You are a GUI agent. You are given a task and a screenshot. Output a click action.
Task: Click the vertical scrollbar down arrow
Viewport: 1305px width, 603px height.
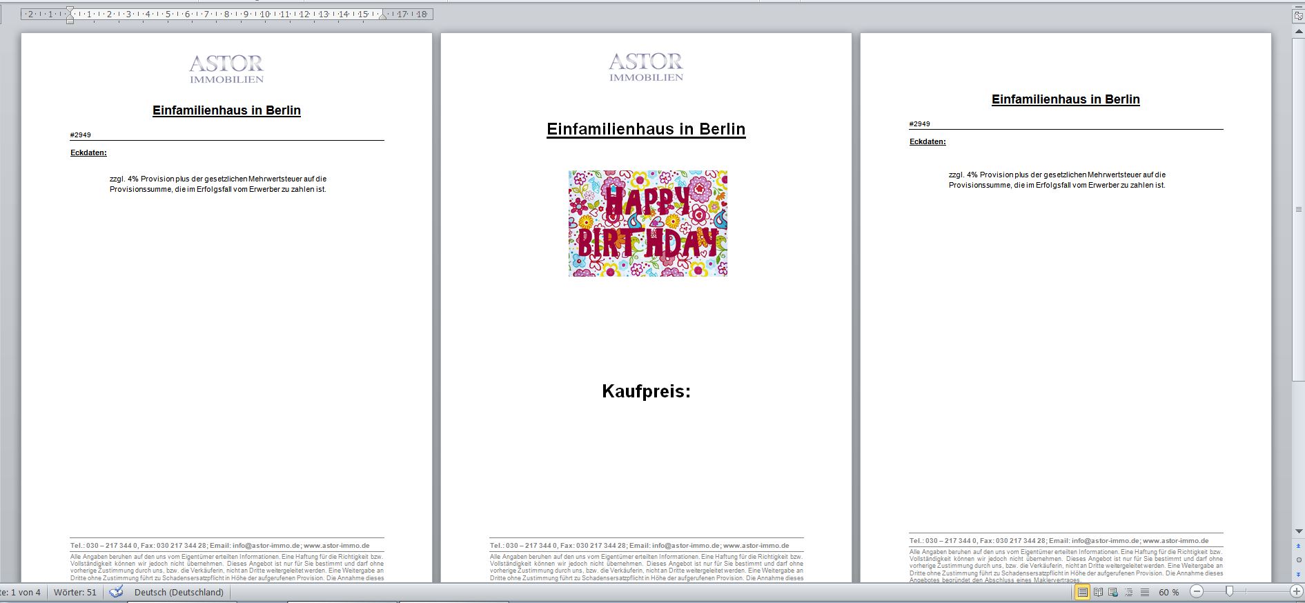click(1299, 531)
